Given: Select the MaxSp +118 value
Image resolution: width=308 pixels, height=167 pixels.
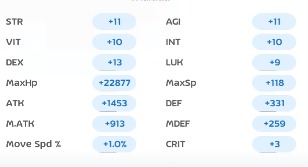Looking at the screenshot, I should coord(274,83).
